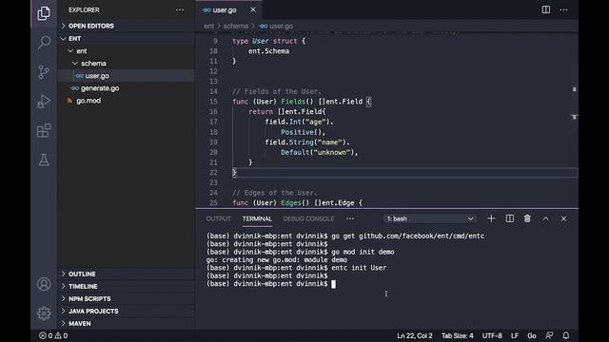609x342 pixels.
Task: Collapse the ENT workspace folder
Action: click(x=127, y=38)
